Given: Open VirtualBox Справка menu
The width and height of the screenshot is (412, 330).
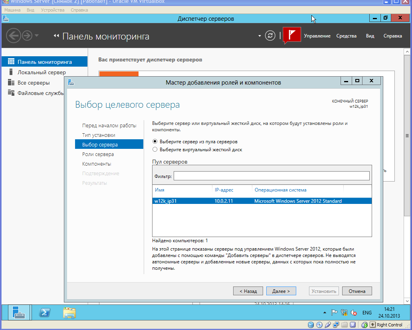Looking at the screenshot, I should [x=79, y=10].
